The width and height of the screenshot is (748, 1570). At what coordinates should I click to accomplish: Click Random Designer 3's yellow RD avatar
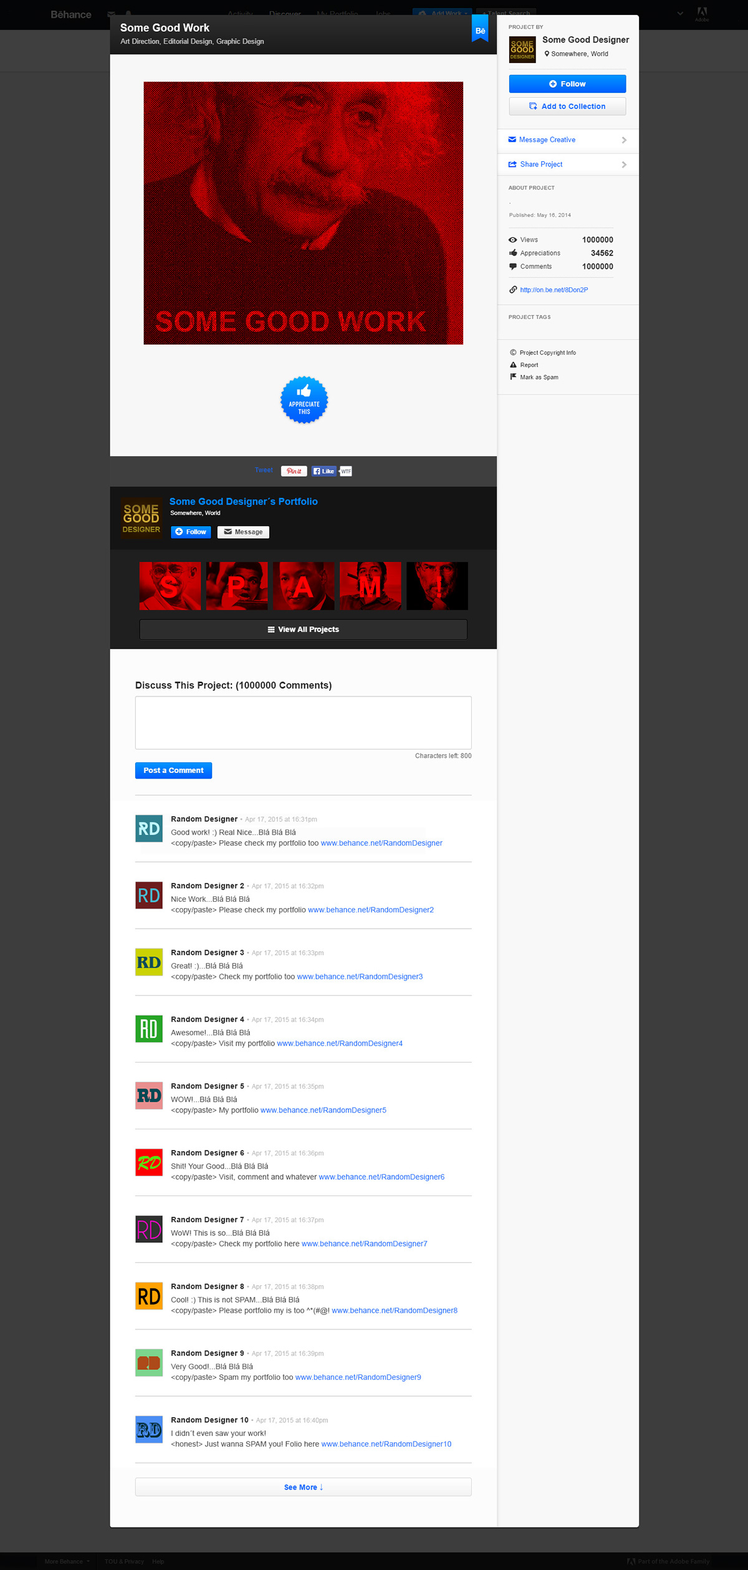[x=149, y=962]
